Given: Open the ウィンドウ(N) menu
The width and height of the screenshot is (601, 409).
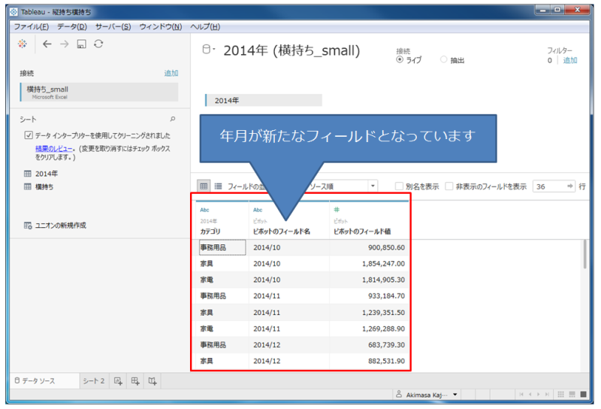Looking at the screenshot, I should (161, 27).
